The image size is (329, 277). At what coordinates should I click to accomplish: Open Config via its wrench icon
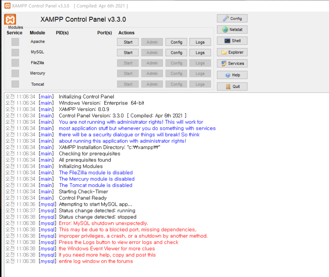tap(226, 18)
